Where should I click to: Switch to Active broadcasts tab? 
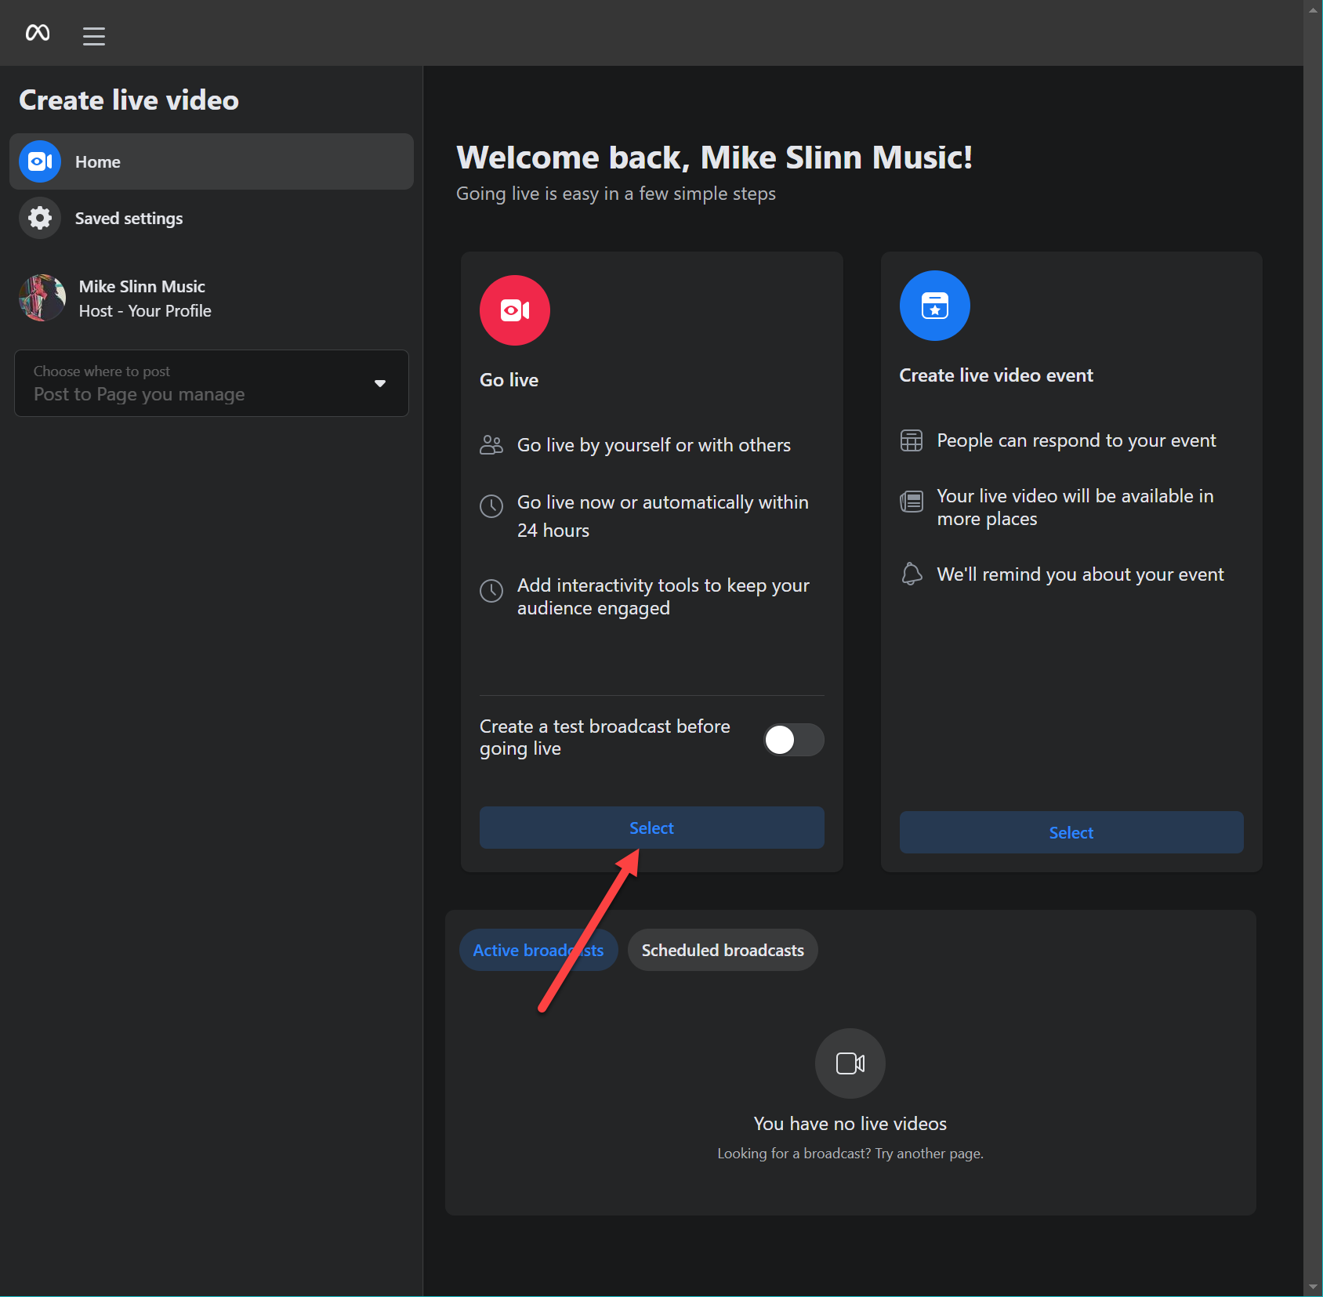point(538,950)
